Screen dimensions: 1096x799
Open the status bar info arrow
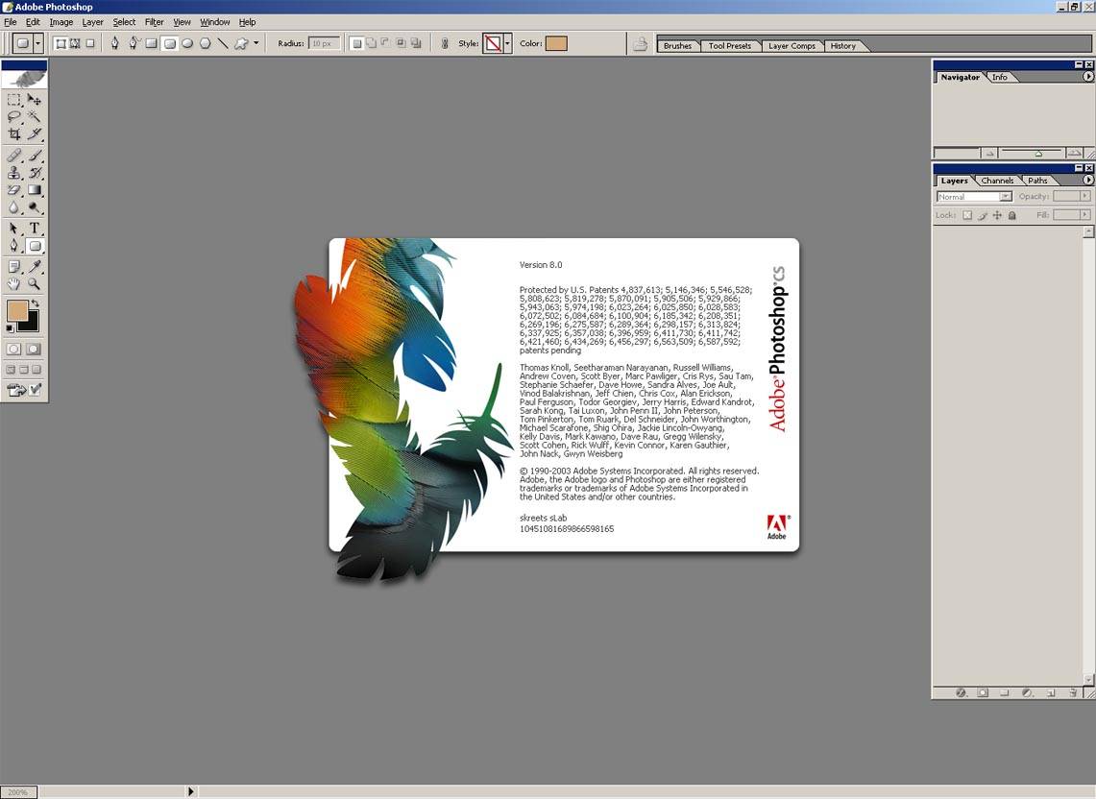191,791
